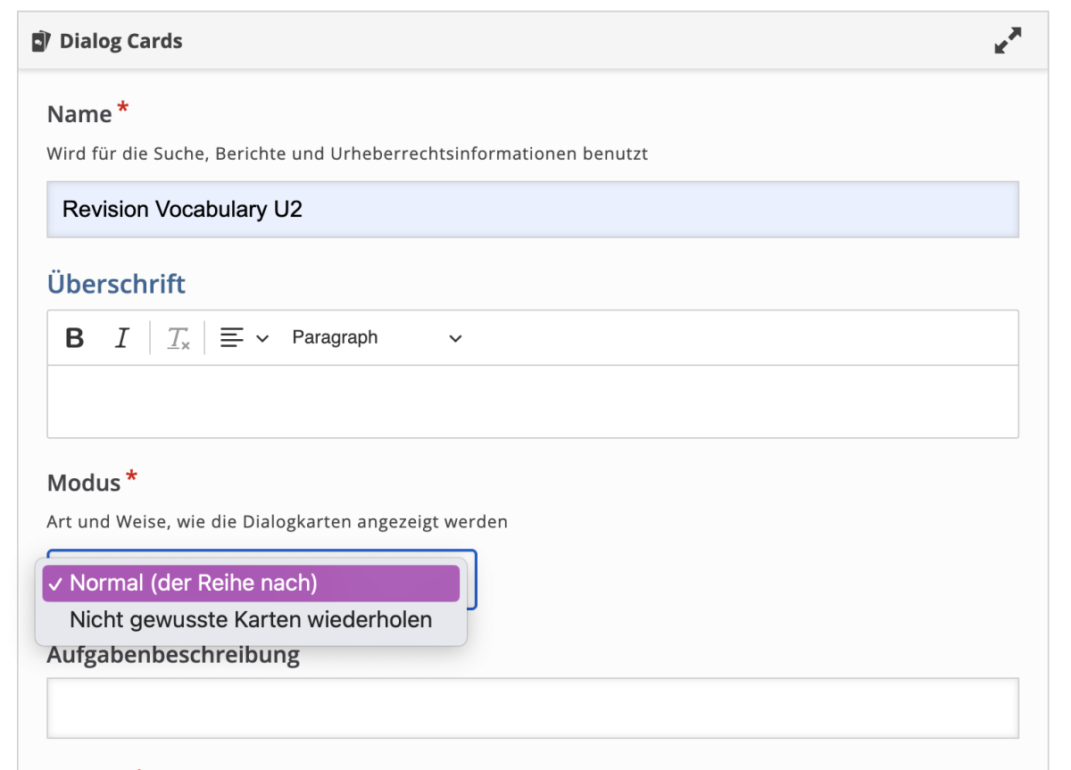The width and height of the screenshot is (1071, 770).
Task: Expand Dialog Cards editor to fullscreen
Action: [x=1008, y=41]
